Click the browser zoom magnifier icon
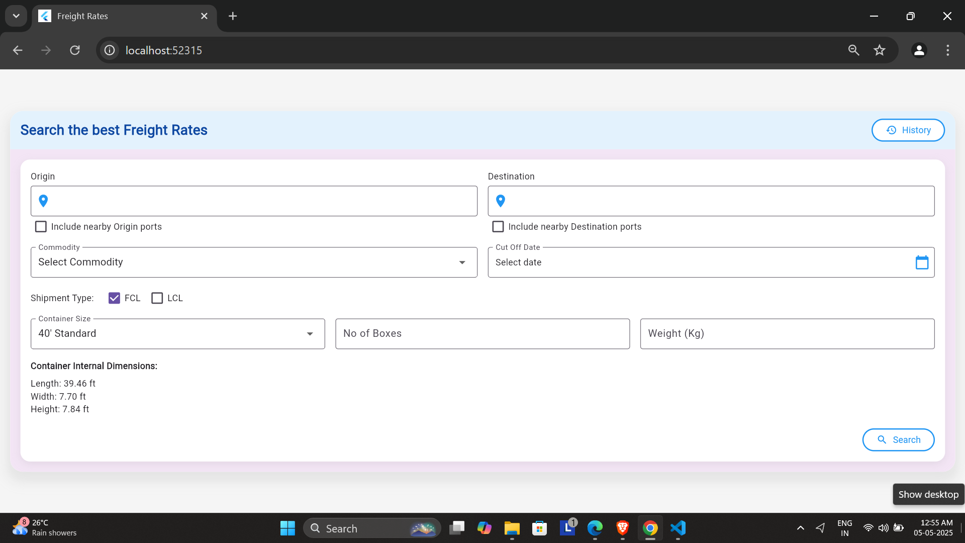This screenshot has width=965, height=543. tap(853, 50)
